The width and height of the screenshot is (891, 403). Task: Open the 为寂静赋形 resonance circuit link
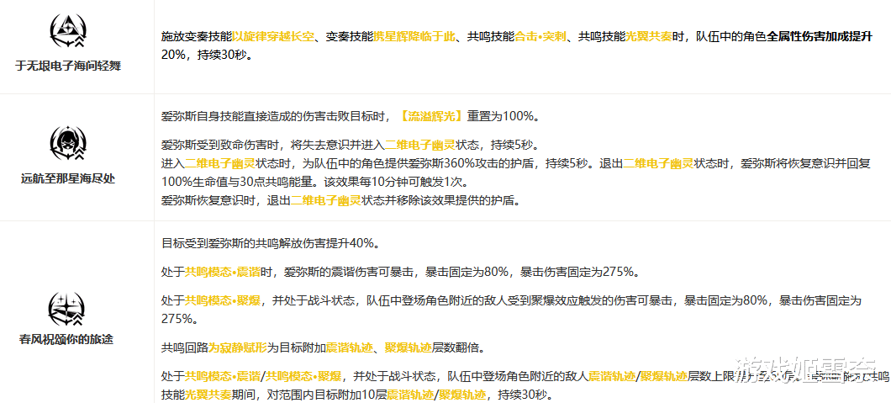(x=237, y=347)
